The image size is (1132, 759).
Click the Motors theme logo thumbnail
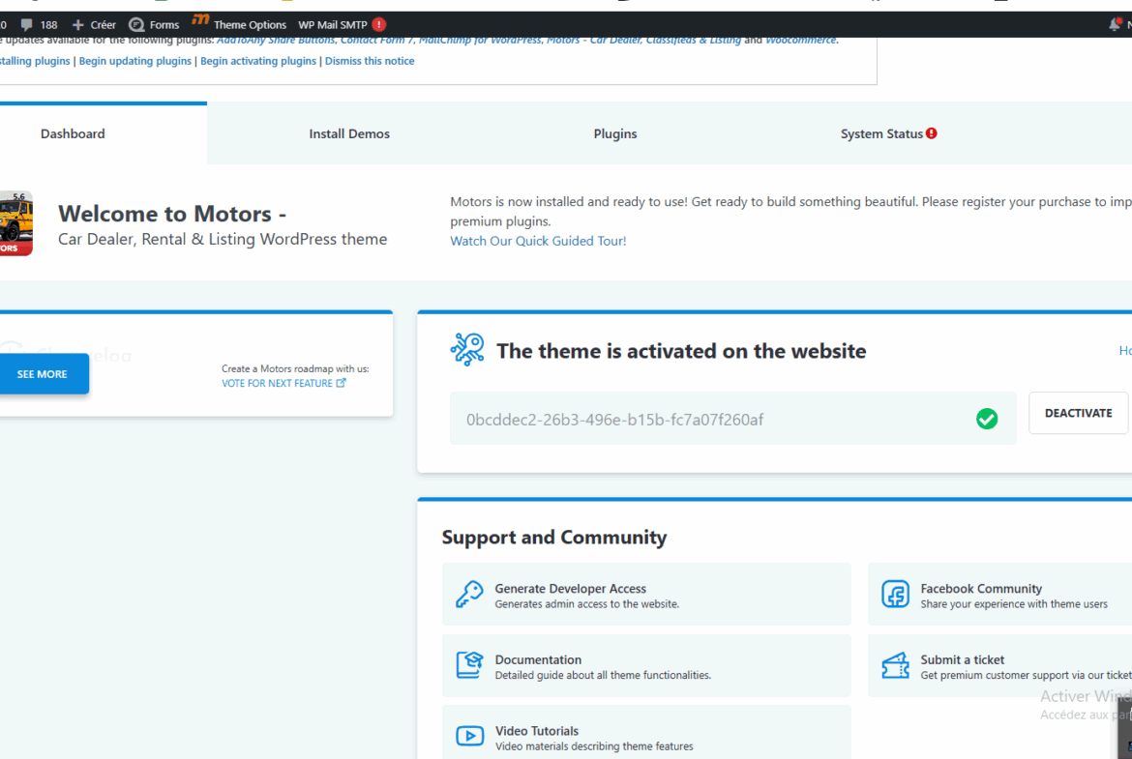15,223
